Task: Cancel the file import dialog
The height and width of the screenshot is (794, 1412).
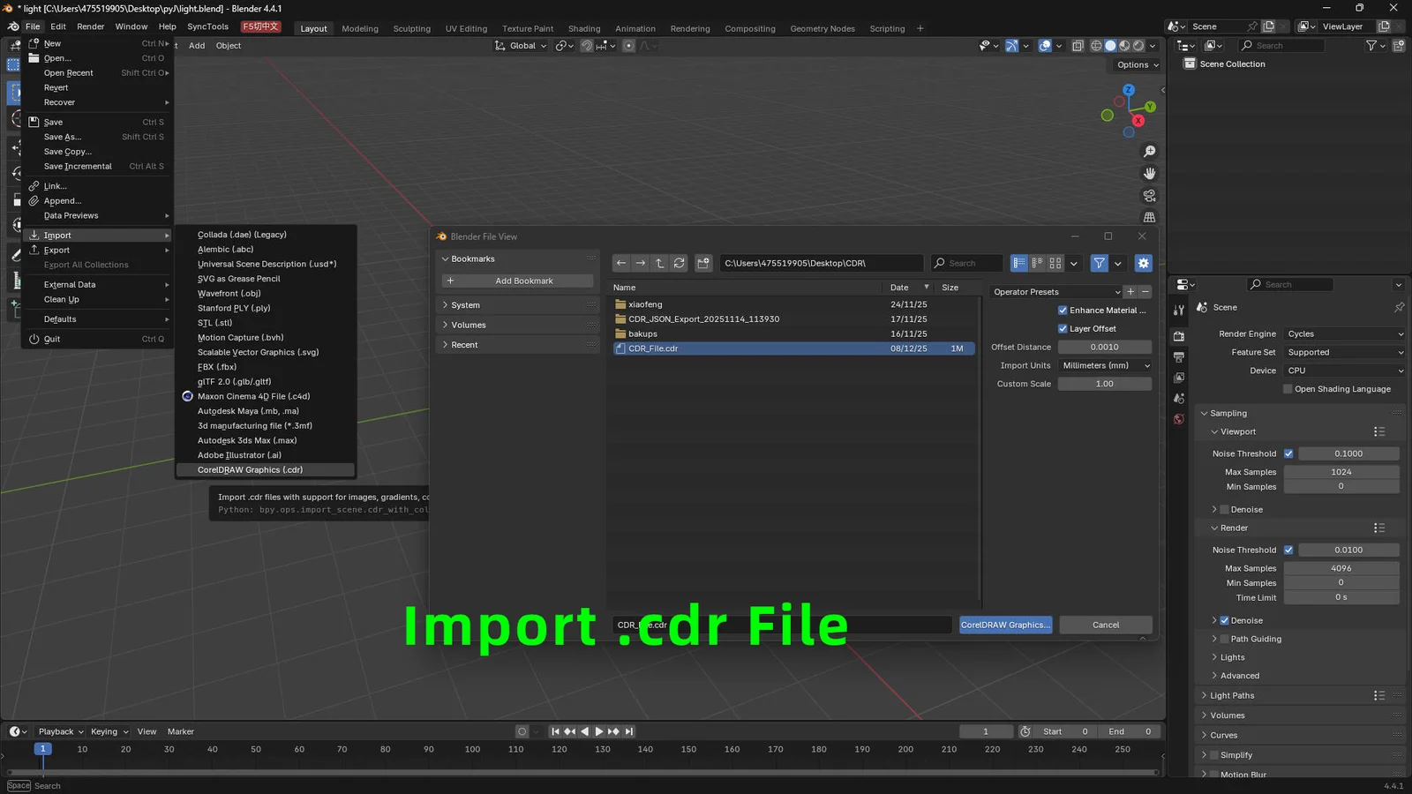Action: pos(1105,625)
